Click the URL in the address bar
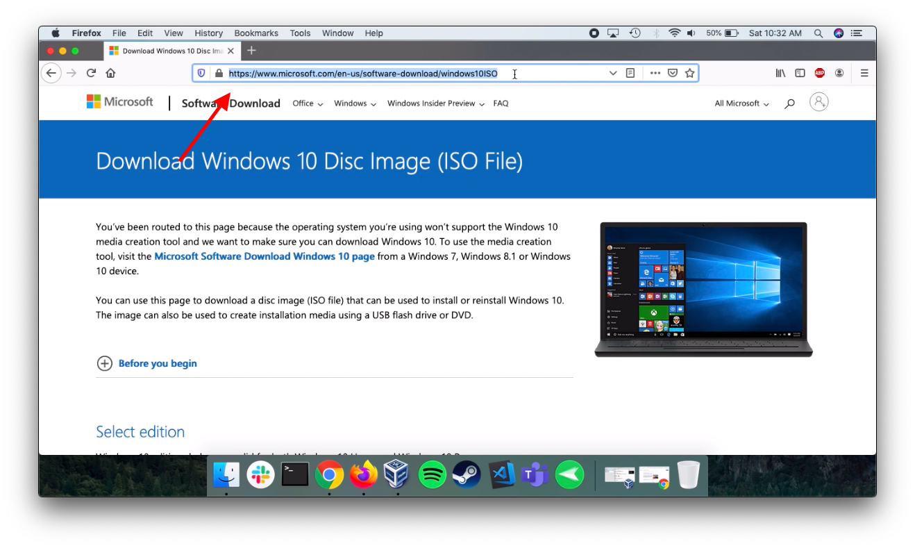The height and width of the screenshot is (548, 915). coord(363,73)
